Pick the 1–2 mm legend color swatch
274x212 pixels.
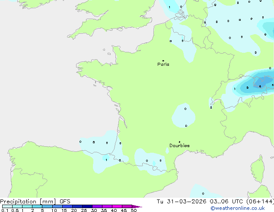click(27, 207)
